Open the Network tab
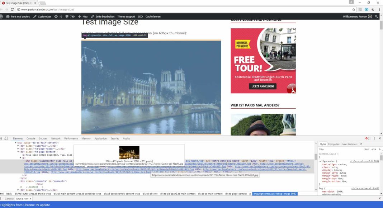 coord(56,138)
